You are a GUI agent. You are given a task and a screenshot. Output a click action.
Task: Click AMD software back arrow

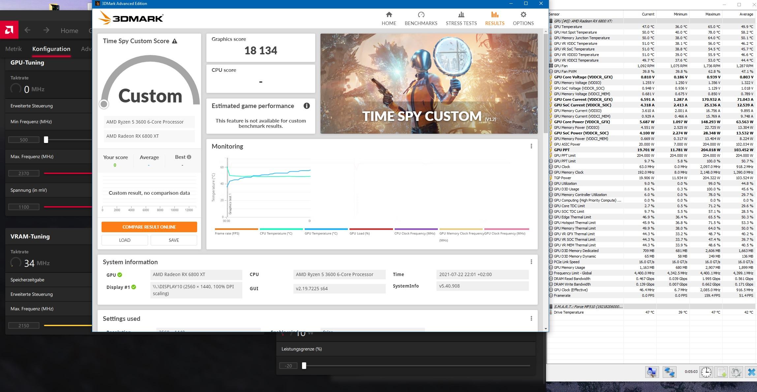pos(28,30)
